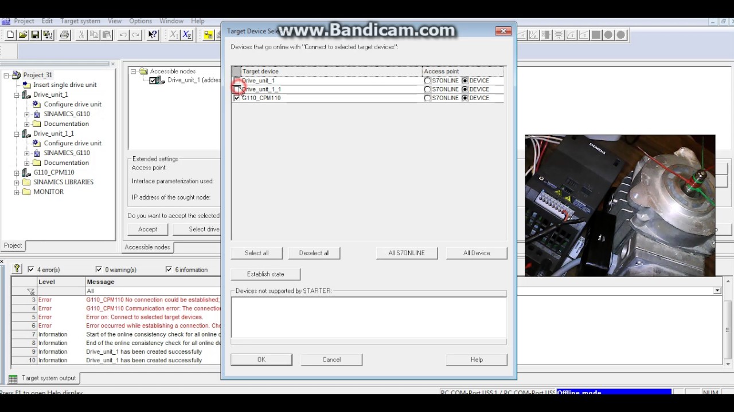Toggle the 0 warning(s) filter checkbox
Image resolution: width=734 pixels, height=412 pixels.
99,270
